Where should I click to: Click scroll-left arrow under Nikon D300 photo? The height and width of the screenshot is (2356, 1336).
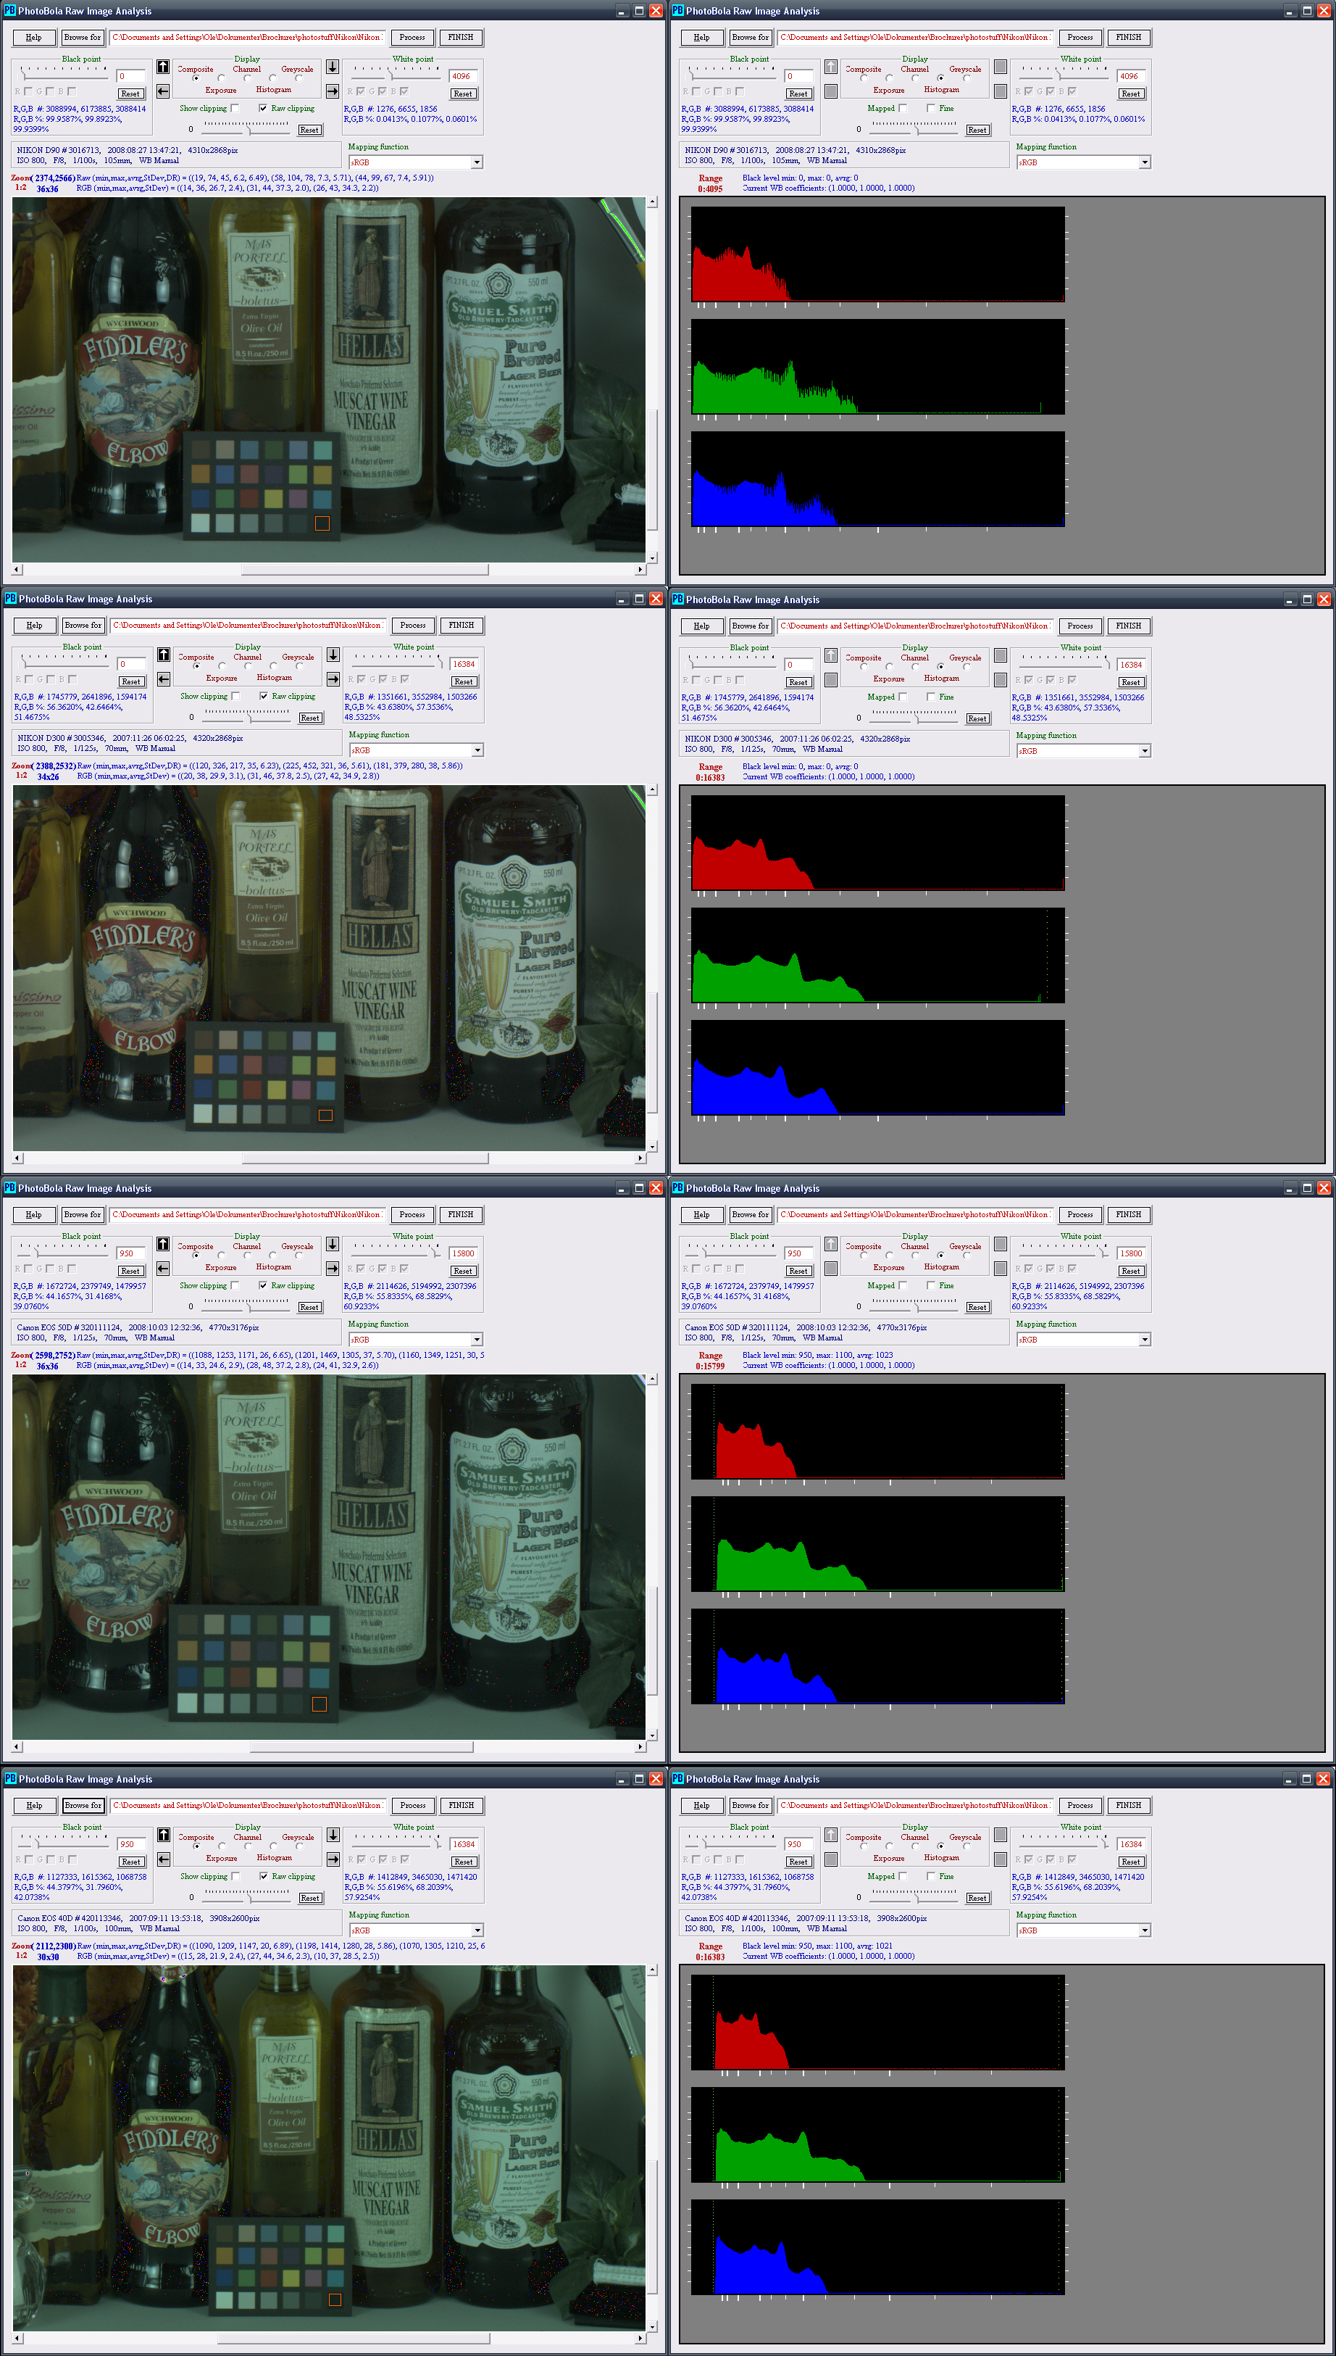click(17, 1158)
